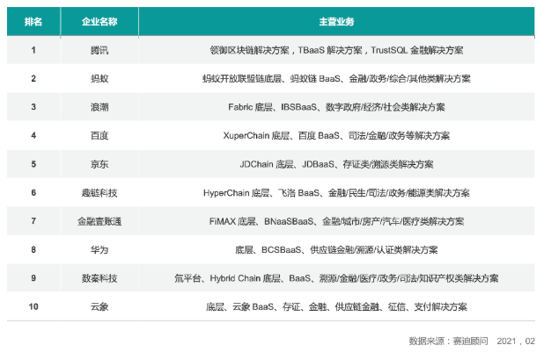Select the 云象 company cell

[x=99, y=306]
